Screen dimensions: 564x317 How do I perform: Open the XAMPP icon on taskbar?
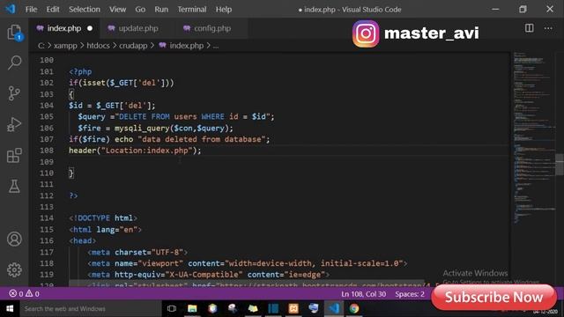[x=293, y=308]
